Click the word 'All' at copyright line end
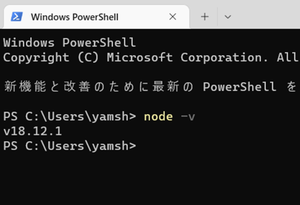Image resolution: width=300 pixels, height=205 pixels. point(288,57)
